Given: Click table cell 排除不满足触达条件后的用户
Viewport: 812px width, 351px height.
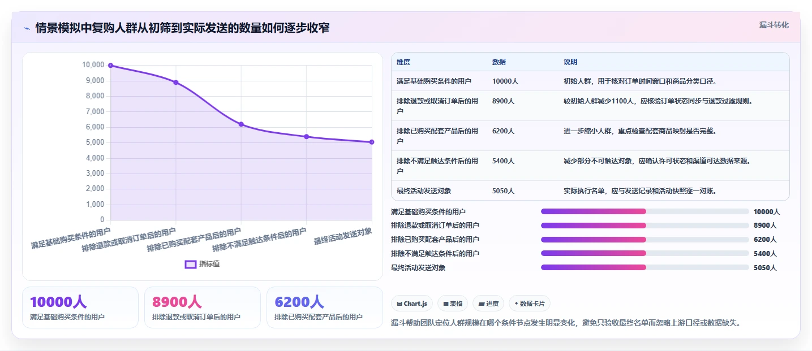Looking at the screenshot, I should point(437,166).
